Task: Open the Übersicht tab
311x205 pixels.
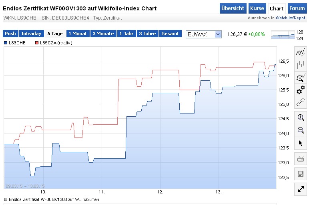Action: click(x=233, y=8)
